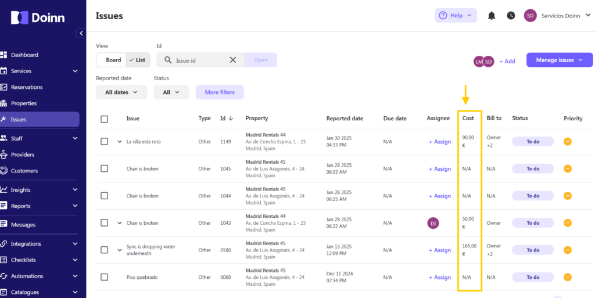Screen dimensions: 595x298
Task: Check the issue 1045 row checkbox
Action: 105,168
